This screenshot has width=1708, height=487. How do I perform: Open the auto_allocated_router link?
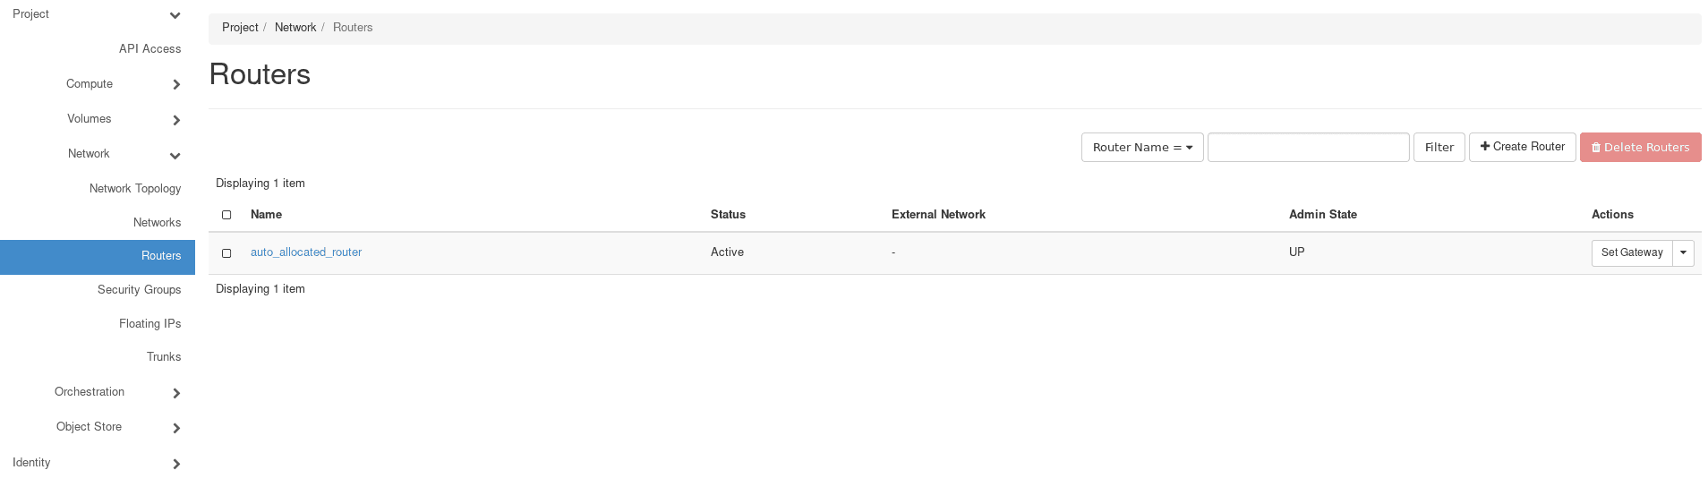click(306, 252)
